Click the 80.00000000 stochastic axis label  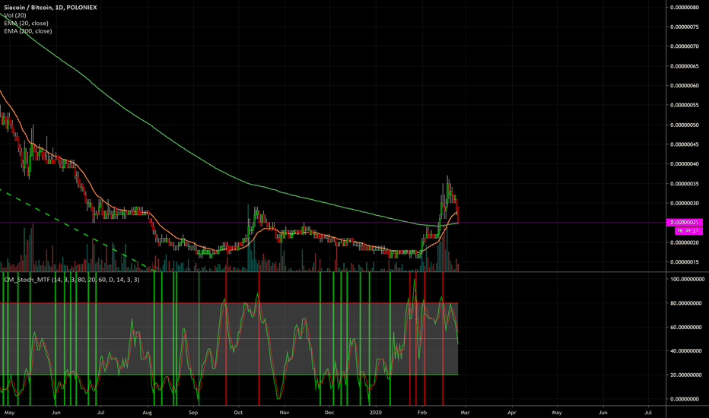click(686, 303)
